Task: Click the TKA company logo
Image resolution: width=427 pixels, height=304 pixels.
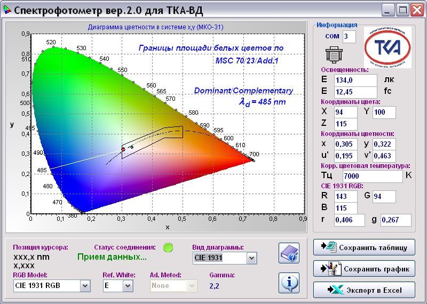Action: [x=388, y=47]
